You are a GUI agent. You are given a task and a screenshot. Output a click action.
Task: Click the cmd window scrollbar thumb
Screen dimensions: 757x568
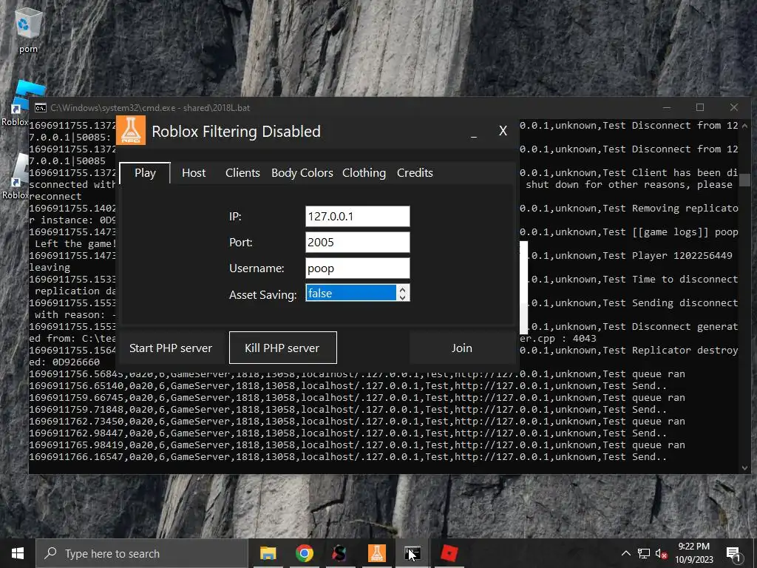coord(745,180)
